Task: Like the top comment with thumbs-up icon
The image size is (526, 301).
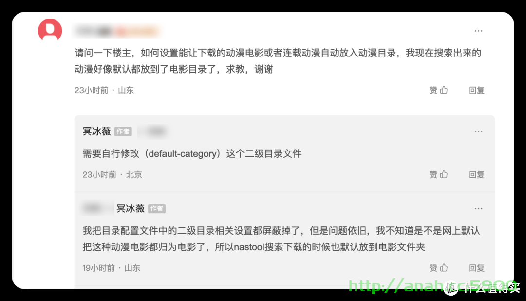Action: [x=444, y=90]
